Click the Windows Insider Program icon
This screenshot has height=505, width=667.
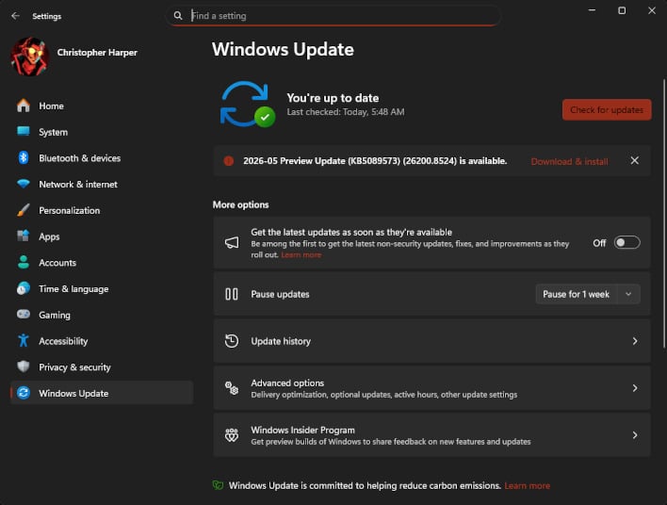click(x=232, y=434)
